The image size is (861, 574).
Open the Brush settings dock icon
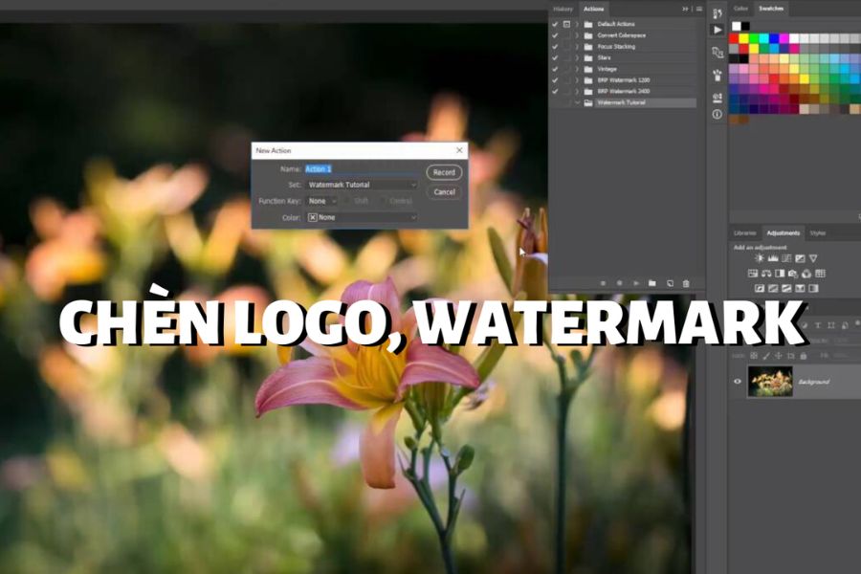717,76
